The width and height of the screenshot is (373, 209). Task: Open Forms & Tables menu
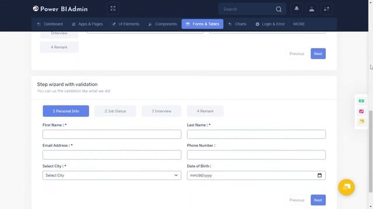tap(202, 24)
